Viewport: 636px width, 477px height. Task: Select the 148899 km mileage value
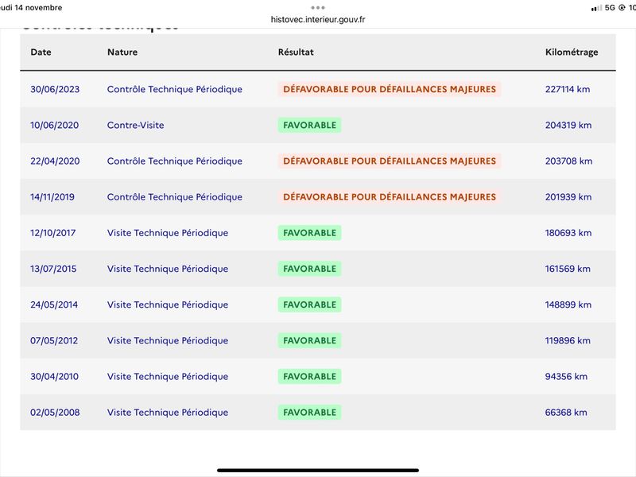point(568,304)
